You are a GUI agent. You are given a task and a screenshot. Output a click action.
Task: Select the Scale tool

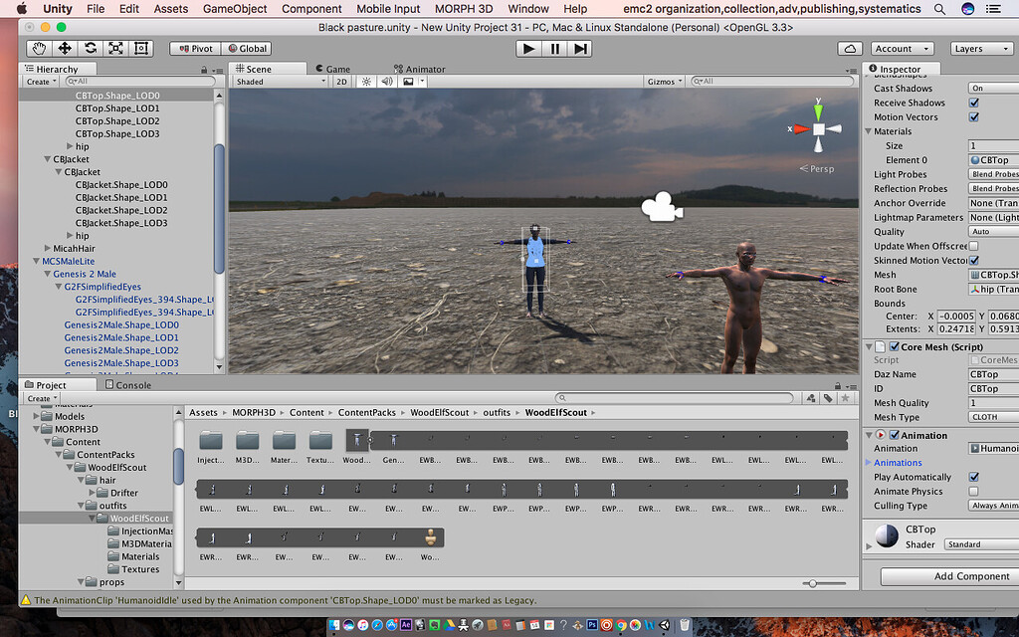[113, 48]
